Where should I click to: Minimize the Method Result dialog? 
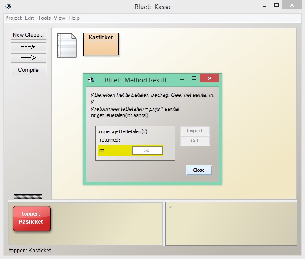[x=182, y=79]
